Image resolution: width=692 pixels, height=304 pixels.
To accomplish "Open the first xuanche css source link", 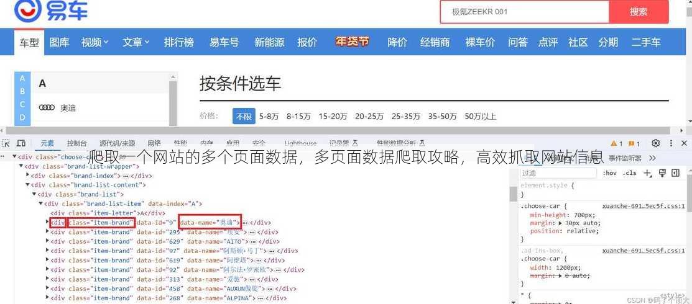I will pyautogui.click(x=644, y=206).
